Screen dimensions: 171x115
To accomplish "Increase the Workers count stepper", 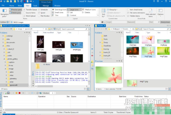I will pyautogui.click(x=55, y=92).
